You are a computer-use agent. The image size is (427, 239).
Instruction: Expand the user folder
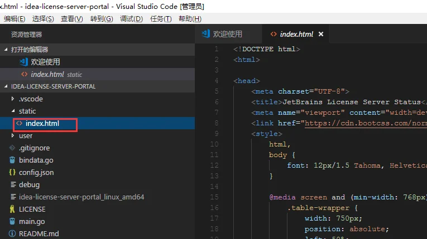13,136
